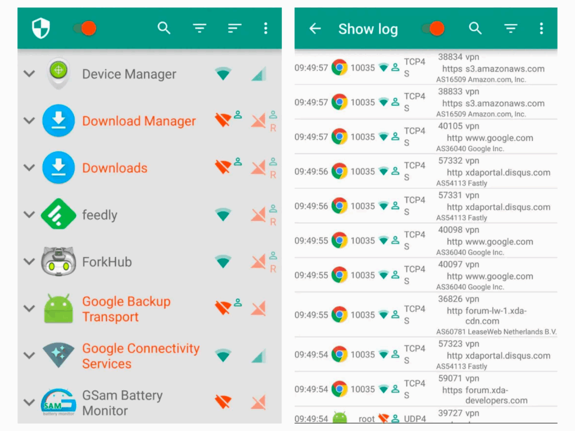Image resolution: width=575 pixels, height=431 pixels.
Task: Toggle mobile data for GSam Battery Monitor
Action: coord(258,402)
